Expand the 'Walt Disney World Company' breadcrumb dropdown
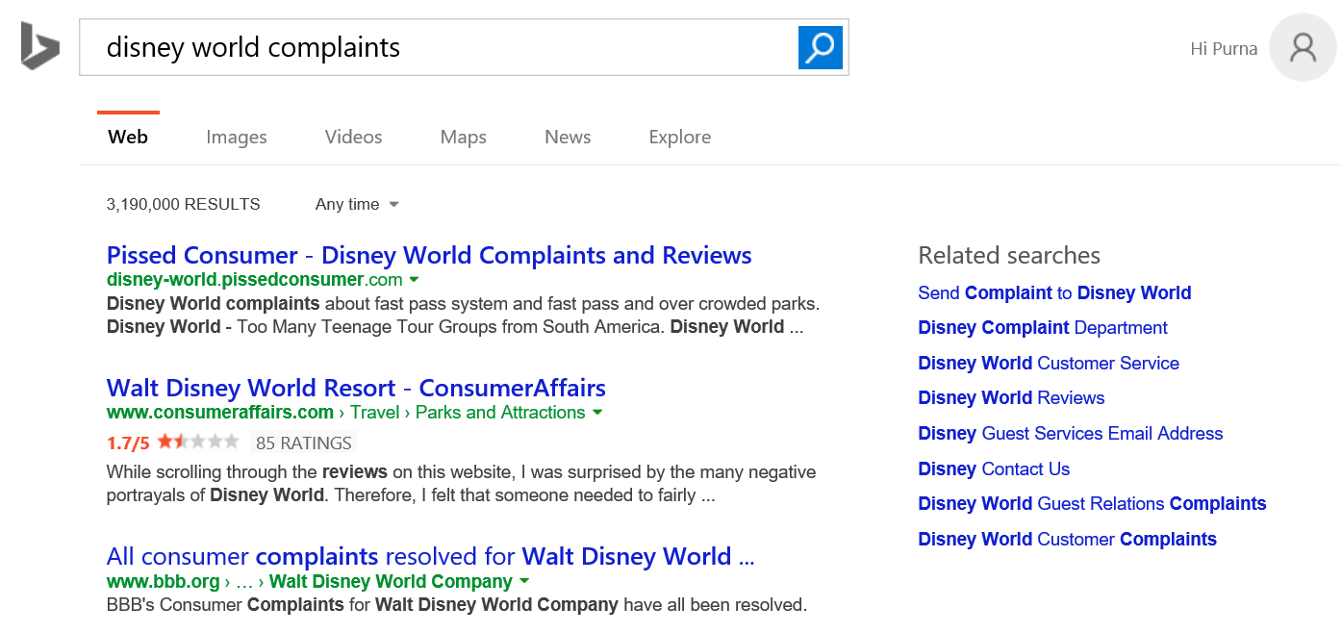The width and height of the screenshot is (1342, 633). (x=523, y=581)
